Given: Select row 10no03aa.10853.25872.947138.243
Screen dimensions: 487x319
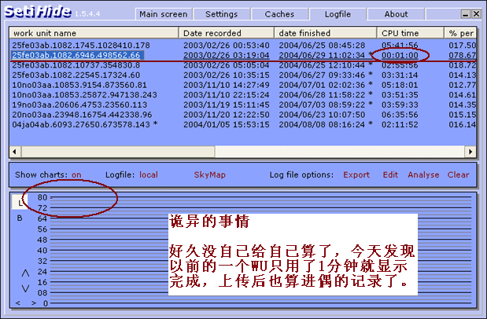Looking at the screenshot, I should click(243, 95).
